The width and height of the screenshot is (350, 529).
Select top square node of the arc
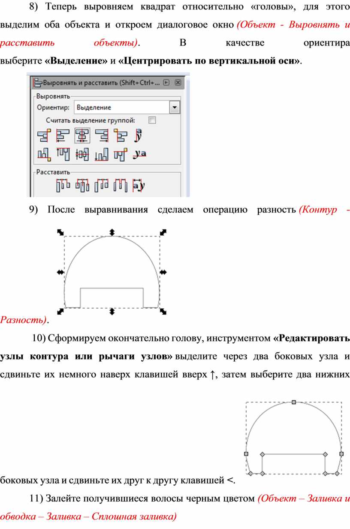[294, 402]
